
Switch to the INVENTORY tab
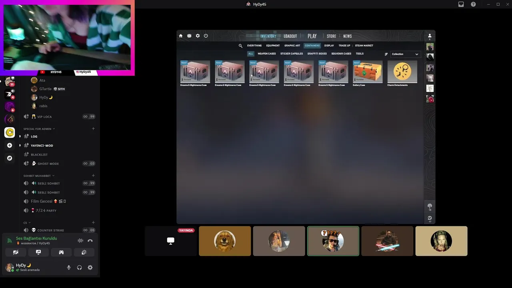268,36
